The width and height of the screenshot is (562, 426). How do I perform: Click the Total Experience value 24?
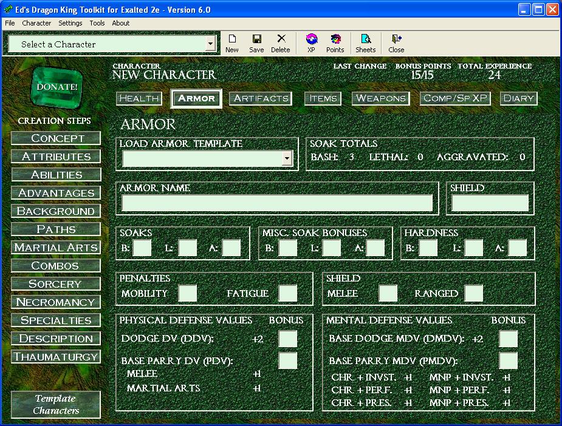[x=495, y=75]
